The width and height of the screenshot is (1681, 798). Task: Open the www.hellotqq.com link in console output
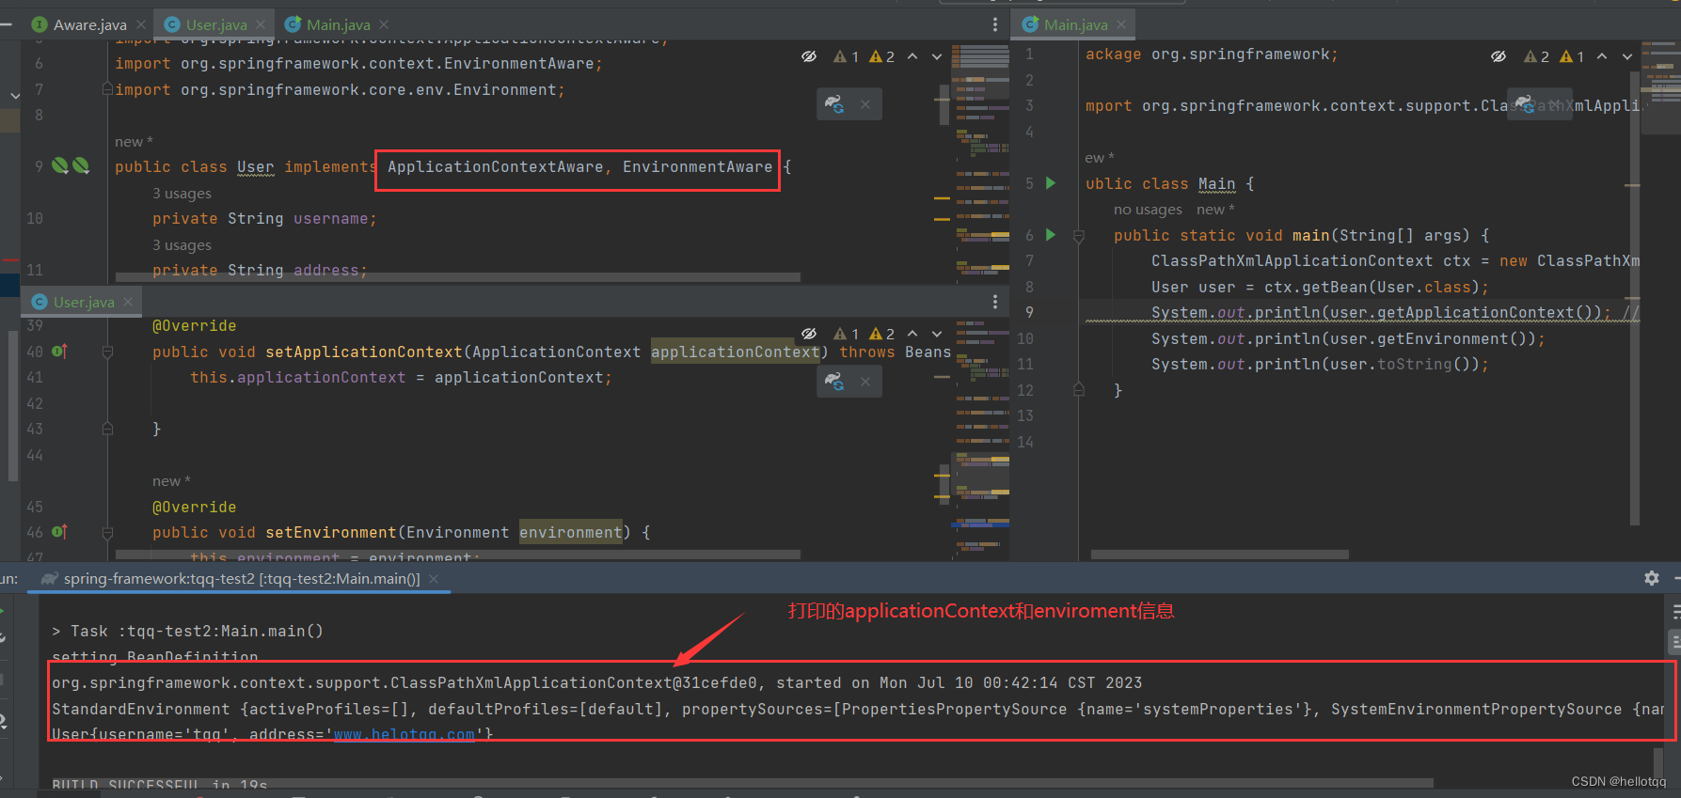click(404, 734)
